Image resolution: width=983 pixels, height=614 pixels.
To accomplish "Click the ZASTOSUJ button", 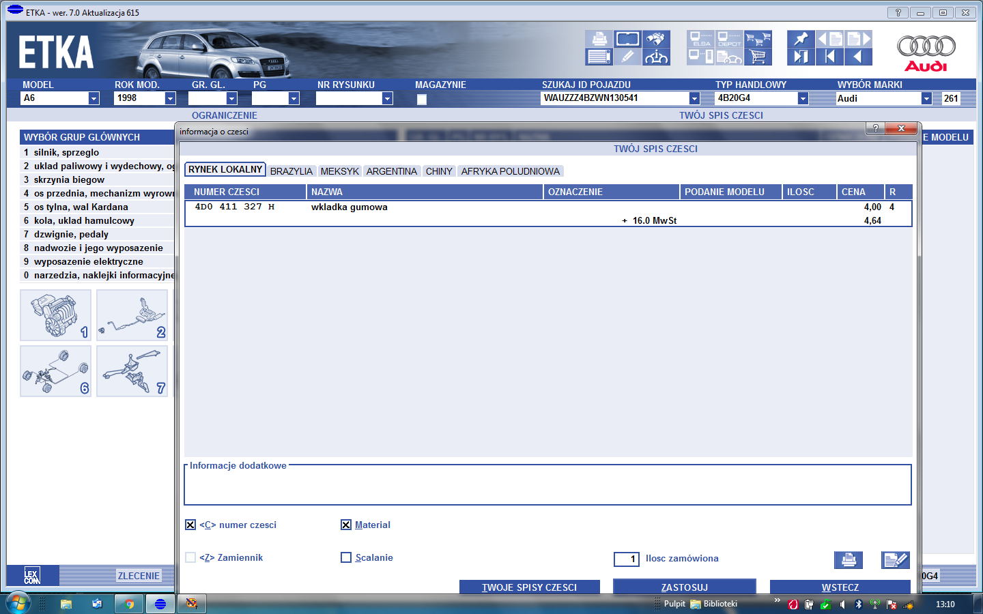I will pyautogui.click(x=685, y=587).
